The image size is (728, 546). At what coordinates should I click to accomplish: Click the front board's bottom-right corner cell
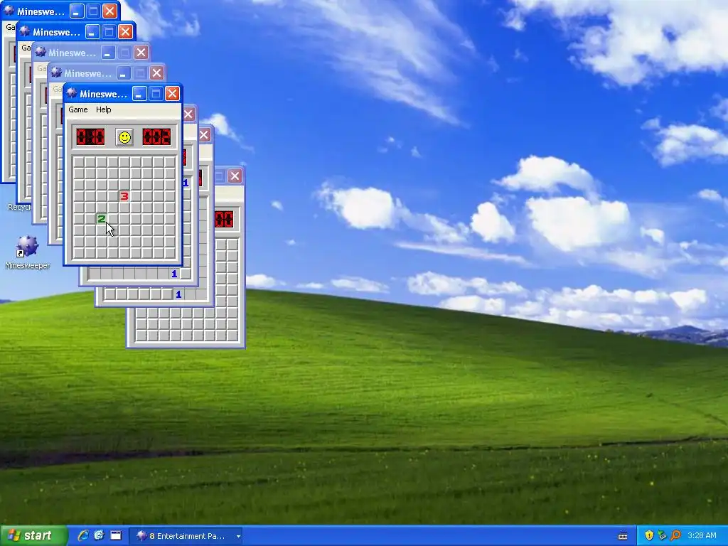(170, 253)
